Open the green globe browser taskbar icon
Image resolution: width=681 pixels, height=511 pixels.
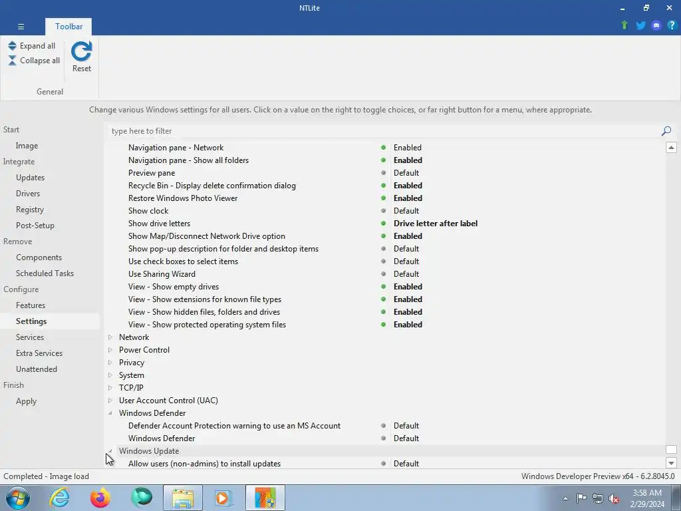[x=142, y=498]
